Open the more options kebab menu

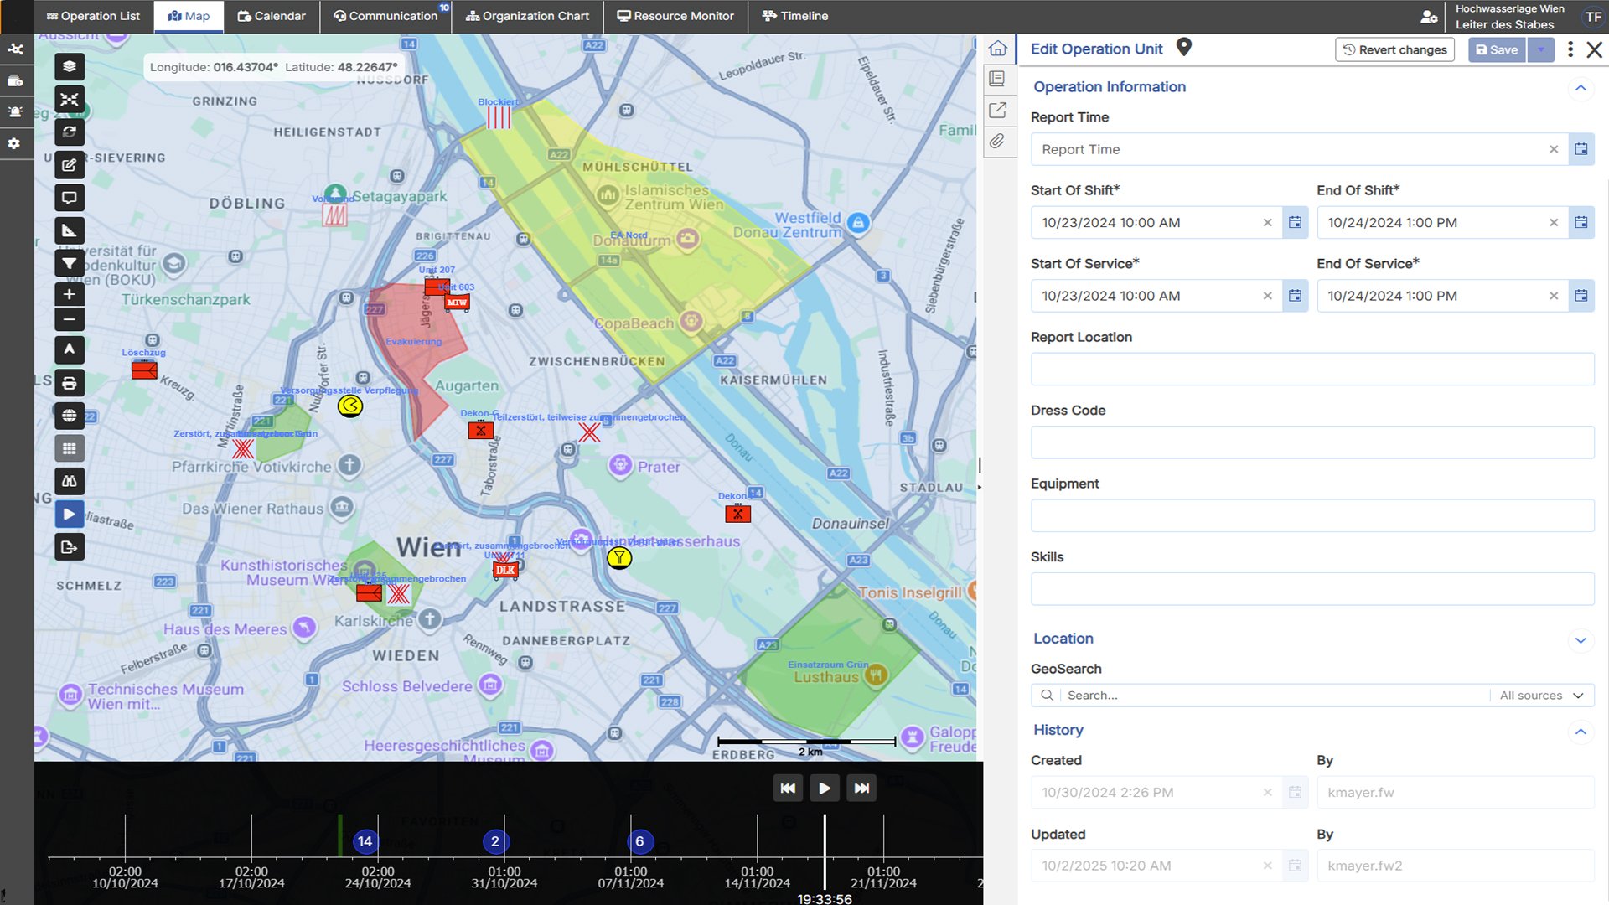coord(1570,49)
